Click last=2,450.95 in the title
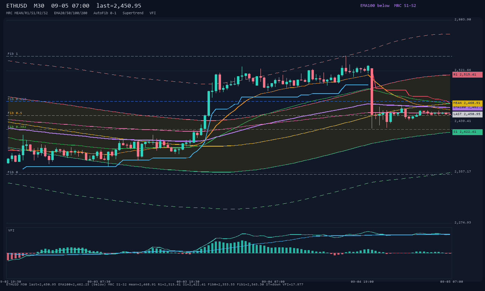The height and width of the screenshot is (291, 485). click(x=119, y=6)
